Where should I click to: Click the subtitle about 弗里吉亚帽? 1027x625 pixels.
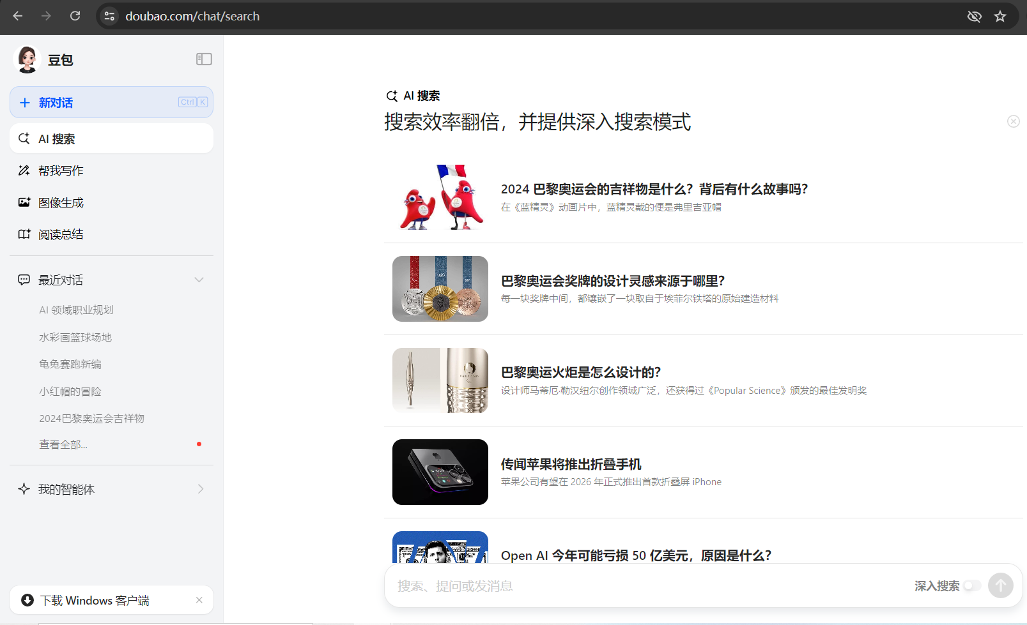(611, 207)
